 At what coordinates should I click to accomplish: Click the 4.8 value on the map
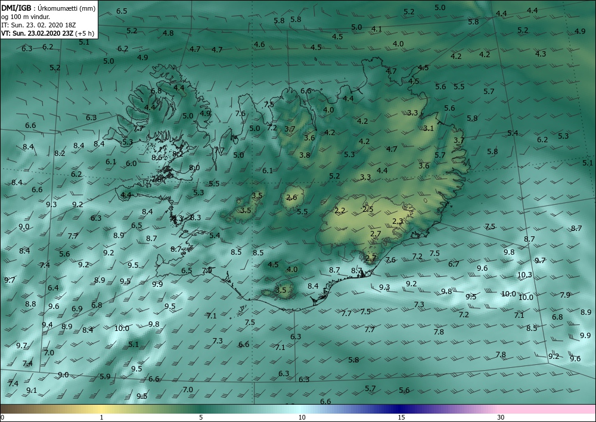click(x=168, y=33)
